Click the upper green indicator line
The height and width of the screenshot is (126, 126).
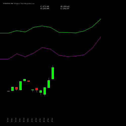pos(50,27)
